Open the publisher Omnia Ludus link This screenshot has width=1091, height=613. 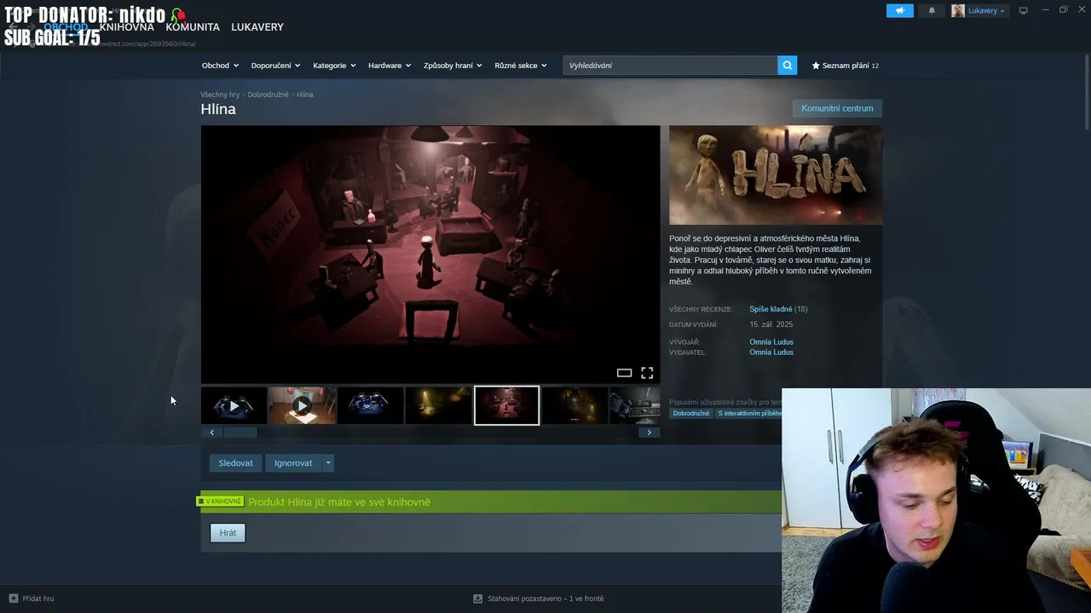pyautogui.click(x=771, y=352)
